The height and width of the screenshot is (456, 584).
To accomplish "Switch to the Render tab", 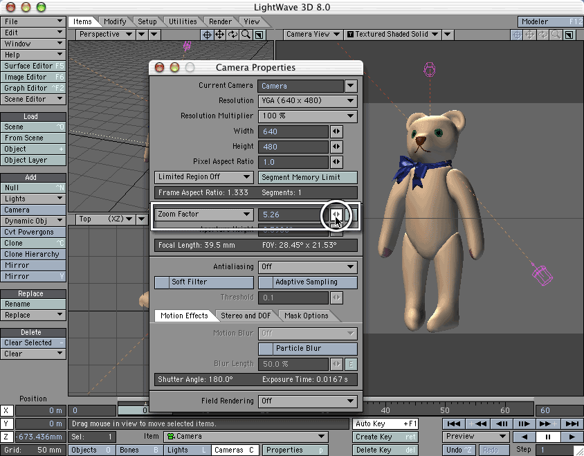I will point(220,21).
